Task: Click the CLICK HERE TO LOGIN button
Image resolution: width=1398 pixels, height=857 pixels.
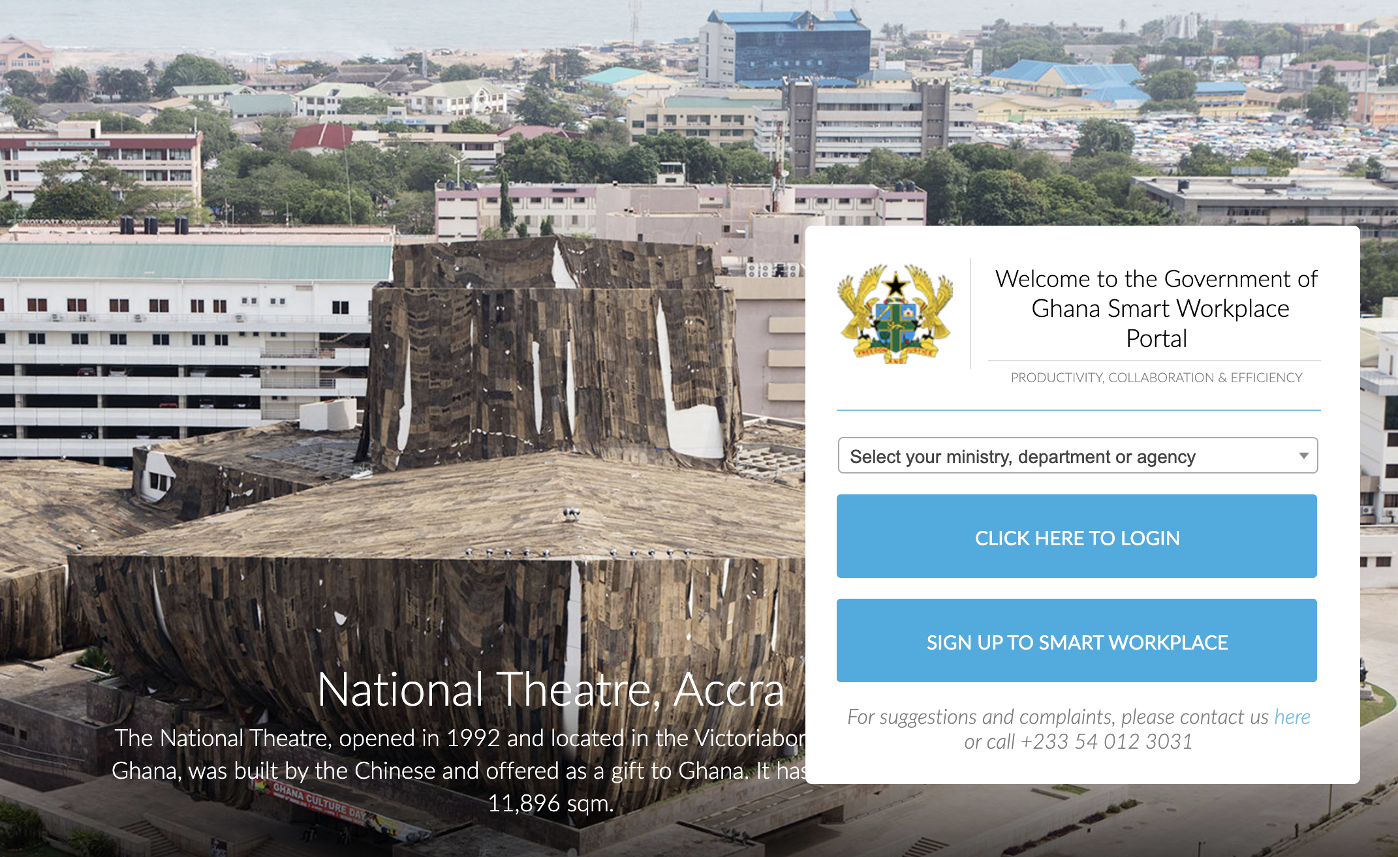Action: click(1077, 536)
